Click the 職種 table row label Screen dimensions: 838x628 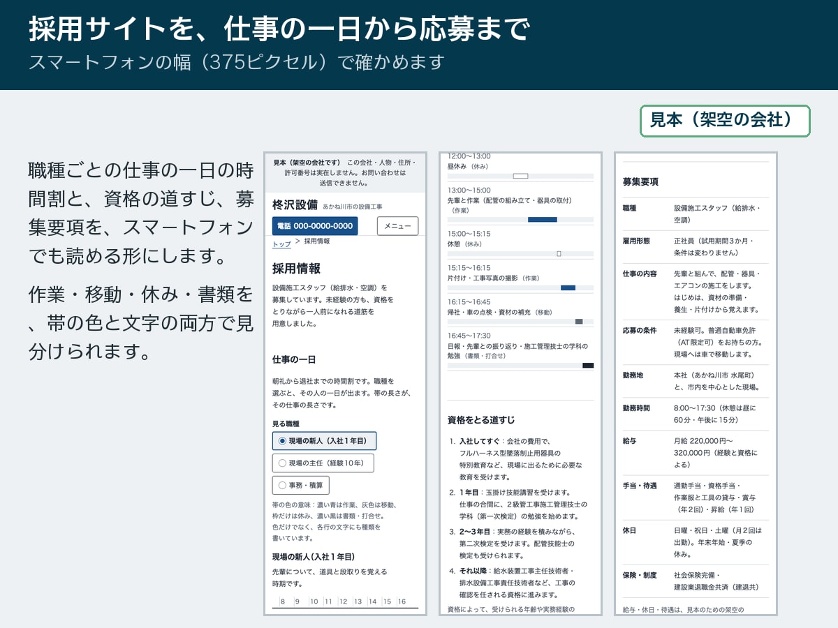(x=630, y=208)
